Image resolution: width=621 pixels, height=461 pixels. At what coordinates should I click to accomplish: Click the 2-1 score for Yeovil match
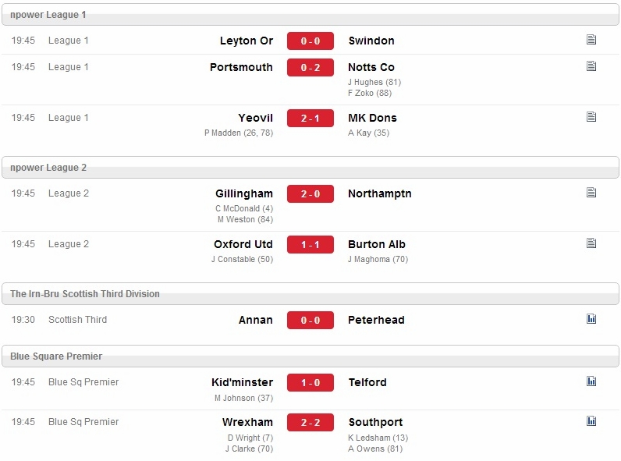coord(310,118)
